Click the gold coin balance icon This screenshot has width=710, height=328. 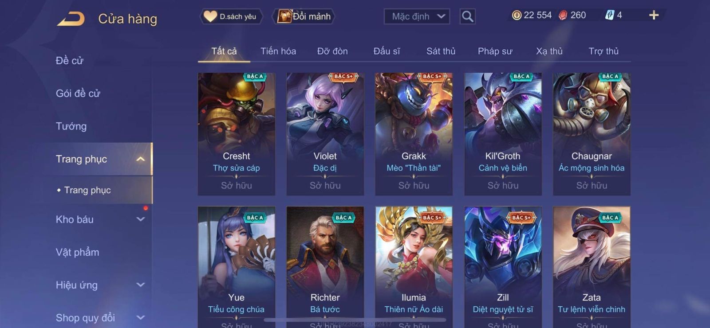coord(516,16)
